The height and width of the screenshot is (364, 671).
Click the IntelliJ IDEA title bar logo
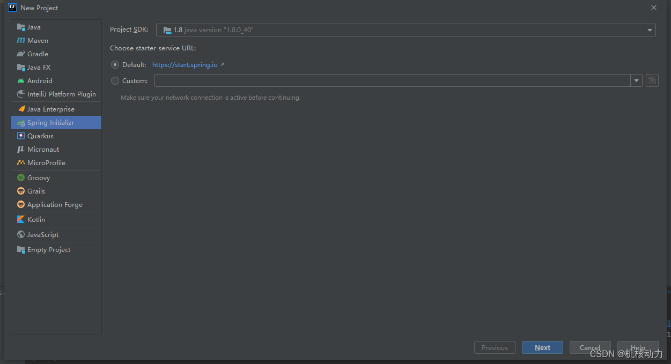(12, 8)
